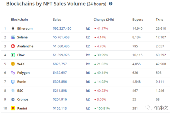The width and height of the screenshot is (173, 115).
Task: Sort by the Sales column header
Action: pos(57,20)
